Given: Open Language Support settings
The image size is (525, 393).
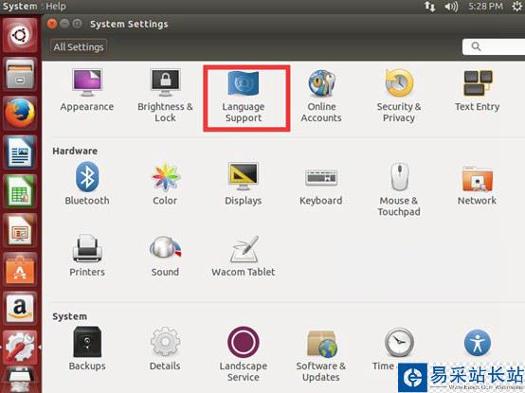Looking at the screenshot, I should (244, 97).
